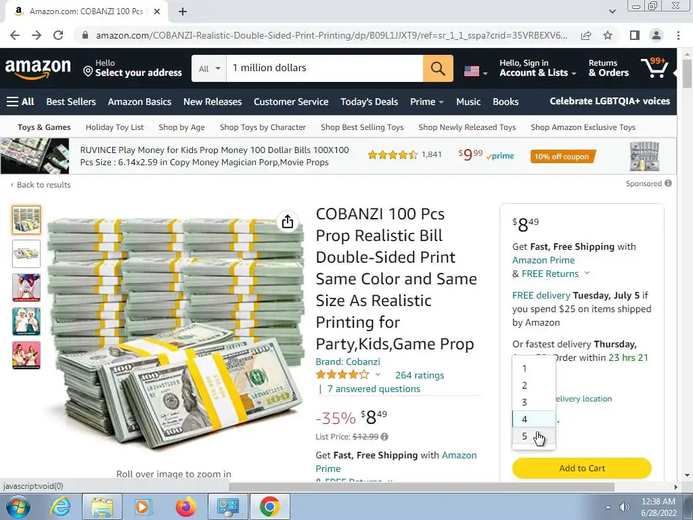The height and width of the screenshot is (520, 693).
Task: Click the orange search magnifier button
Action: pyautogui.click(x=438, y=68)
